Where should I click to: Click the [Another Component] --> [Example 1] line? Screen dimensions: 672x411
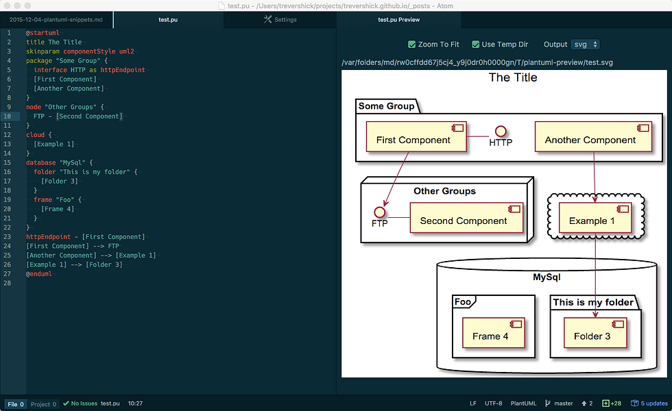tap(91, 256)
